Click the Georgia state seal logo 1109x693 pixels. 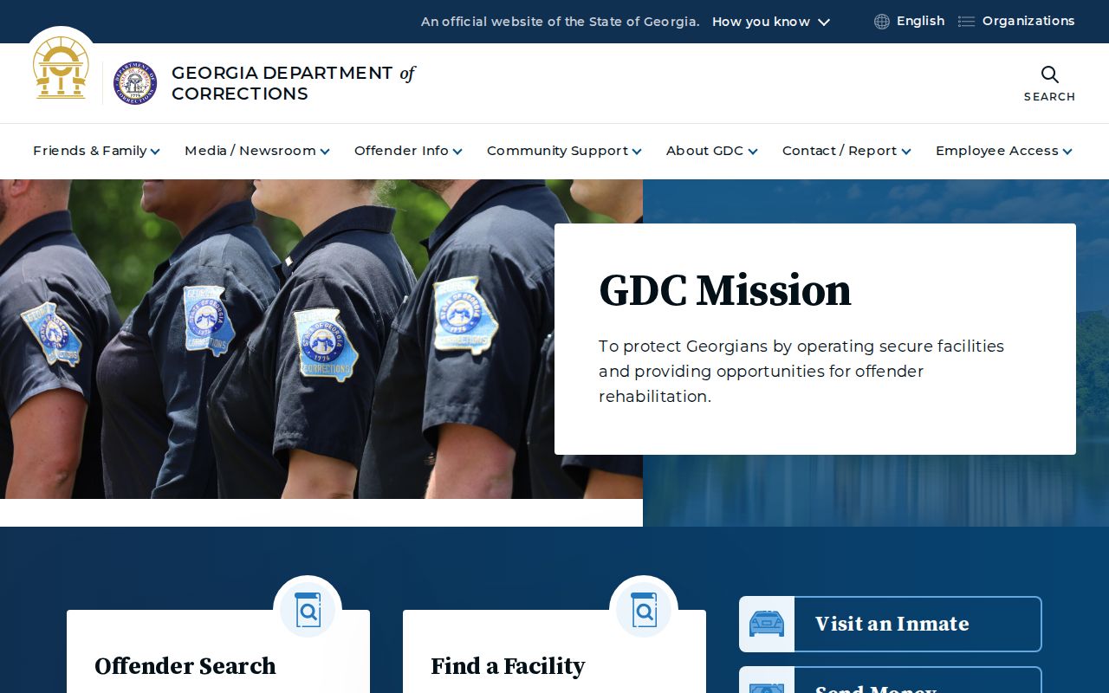pos(61,68)
